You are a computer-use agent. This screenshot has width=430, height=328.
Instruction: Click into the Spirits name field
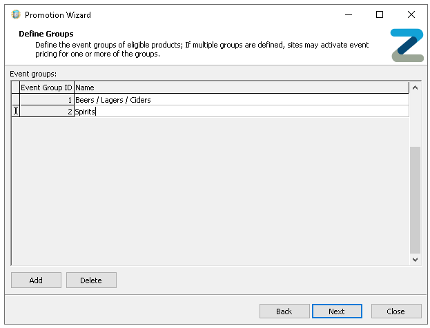(x=241, y=112)
